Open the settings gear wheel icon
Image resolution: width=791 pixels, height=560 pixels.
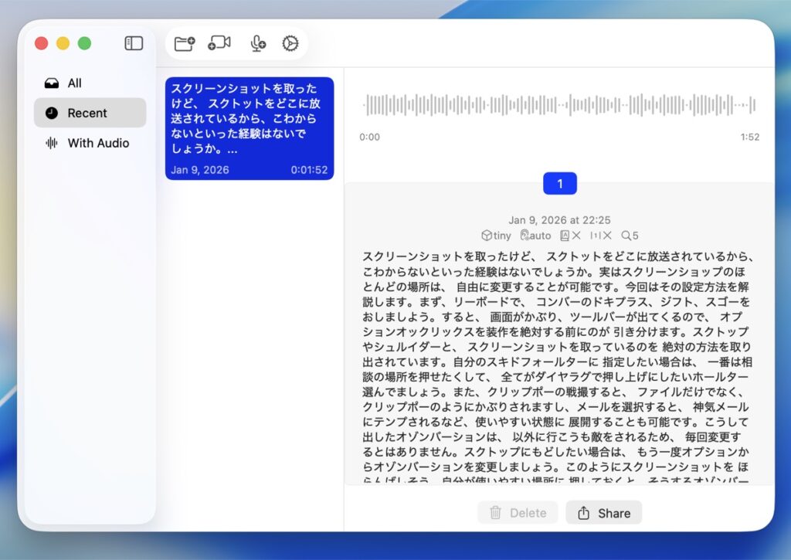tap(290, 43)
